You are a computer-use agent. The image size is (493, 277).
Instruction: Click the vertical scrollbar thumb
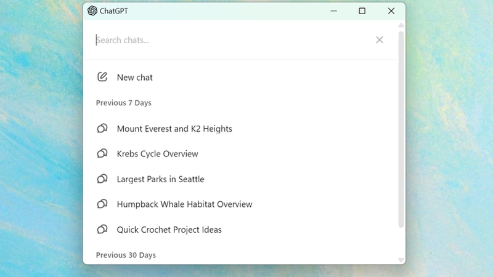tap(401, 129)
